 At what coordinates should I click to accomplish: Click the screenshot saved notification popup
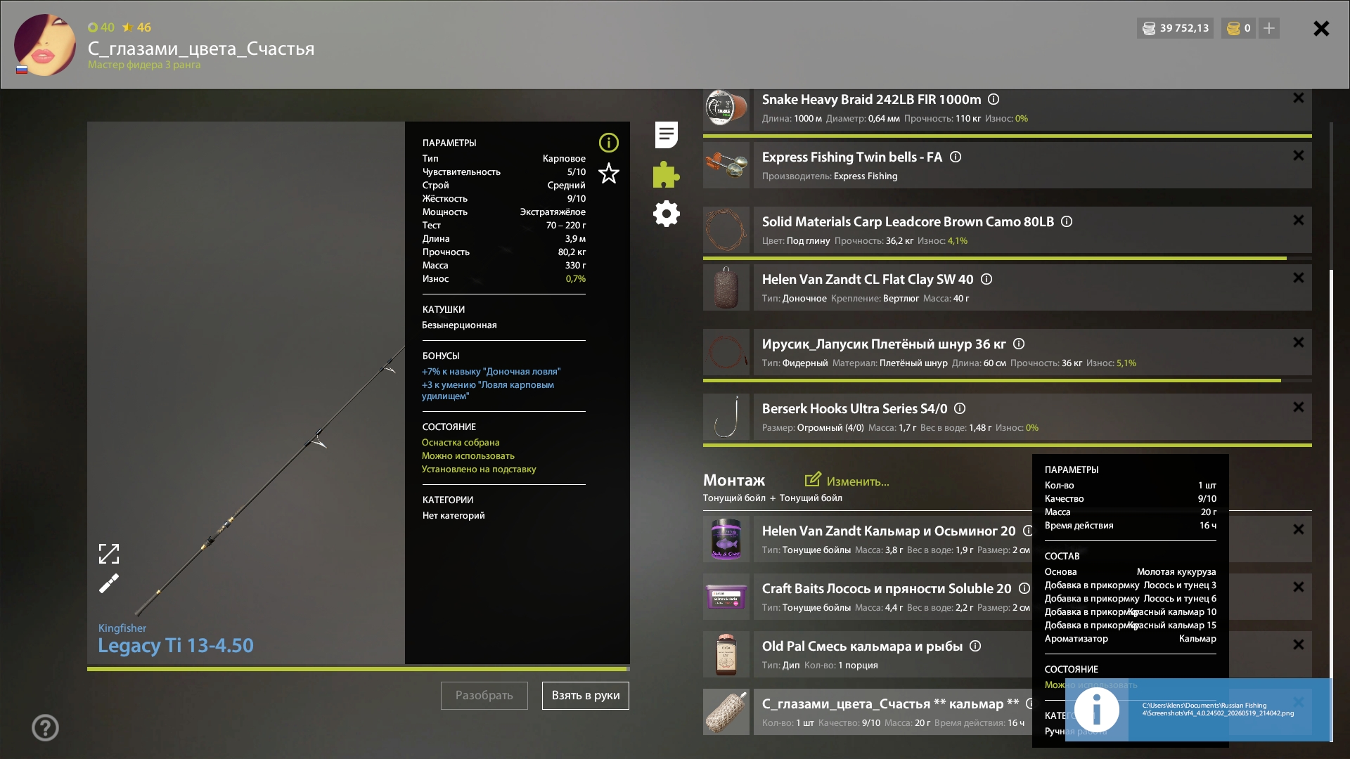pyautogui.click(x=1198, y=710)
